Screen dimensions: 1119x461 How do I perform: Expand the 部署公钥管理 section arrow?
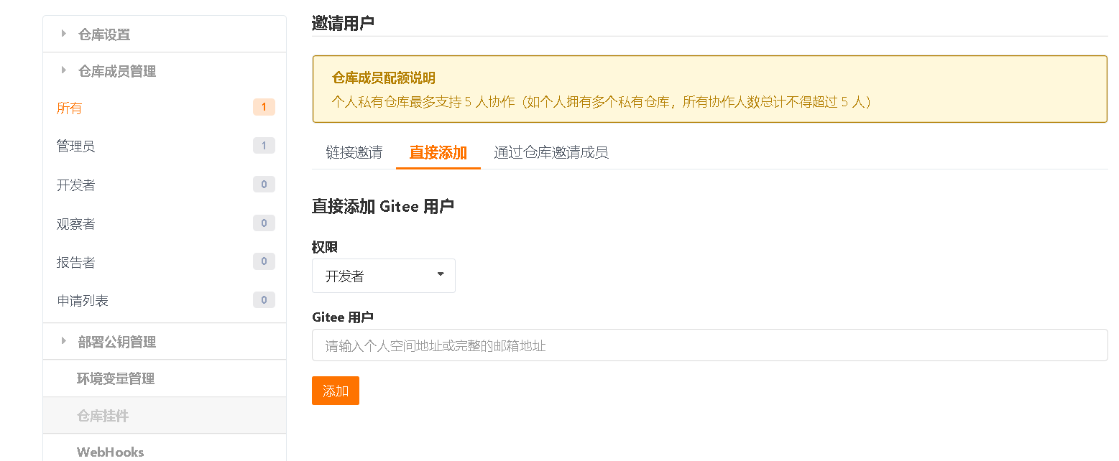[64, 341]
